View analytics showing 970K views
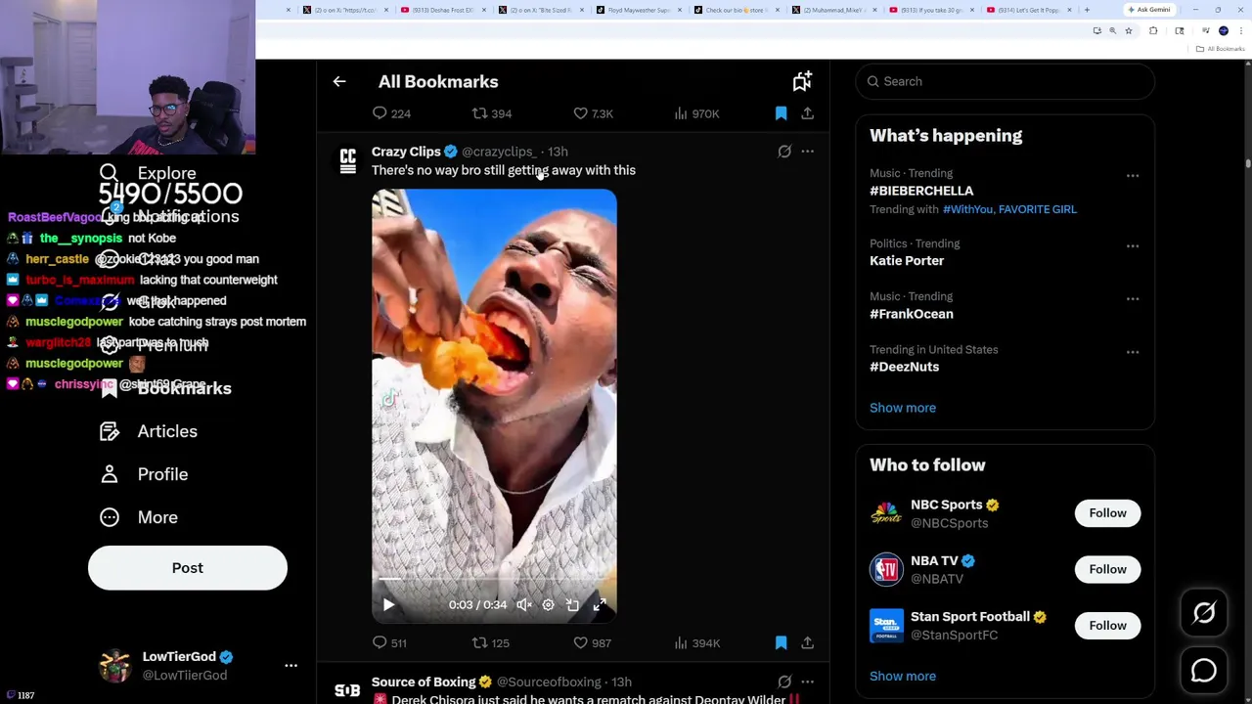The image size is (1252, 704). point(696,113)
